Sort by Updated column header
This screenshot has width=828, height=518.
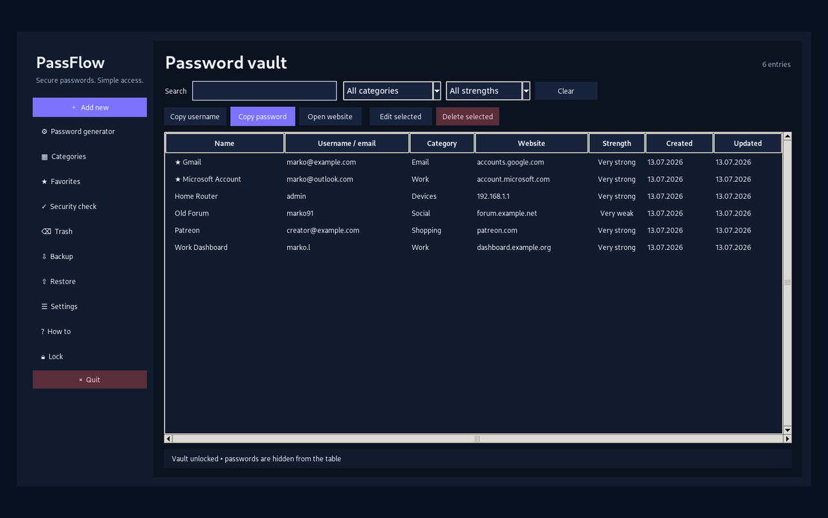coord(748,143)
